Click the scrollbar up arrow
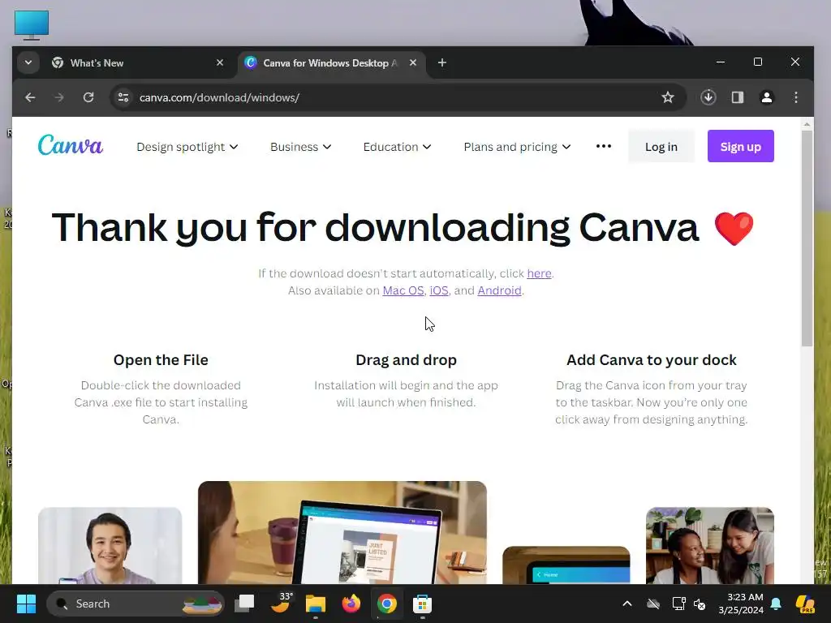The height and width of the screenshot is (623, 831). pyautogui.click(x=807, y=124)
